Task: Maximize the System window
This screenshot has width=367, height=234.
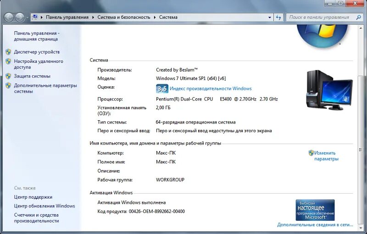Action: [x=340, y=3]
